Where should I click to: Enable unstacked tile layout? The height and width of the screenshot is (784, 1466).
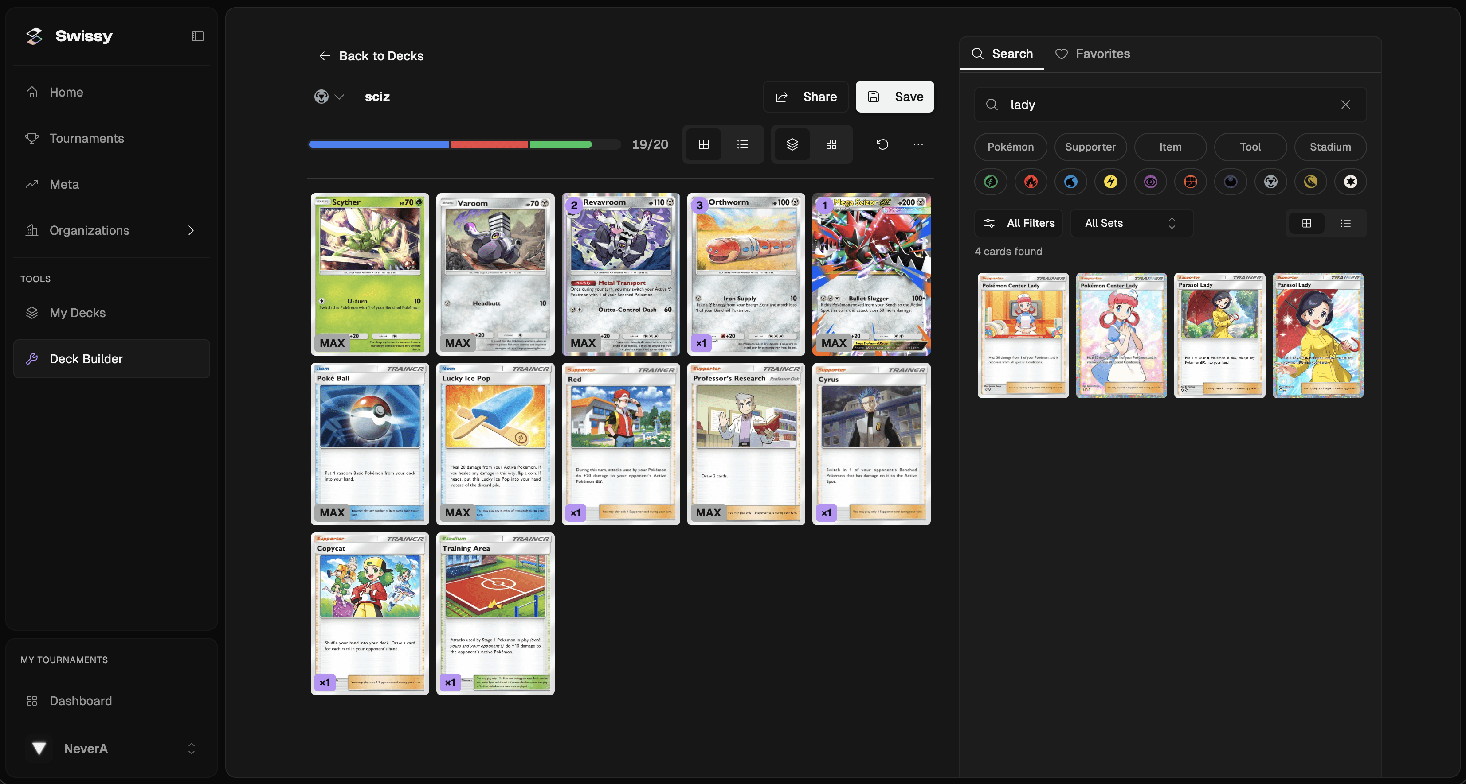click(831, 144)
